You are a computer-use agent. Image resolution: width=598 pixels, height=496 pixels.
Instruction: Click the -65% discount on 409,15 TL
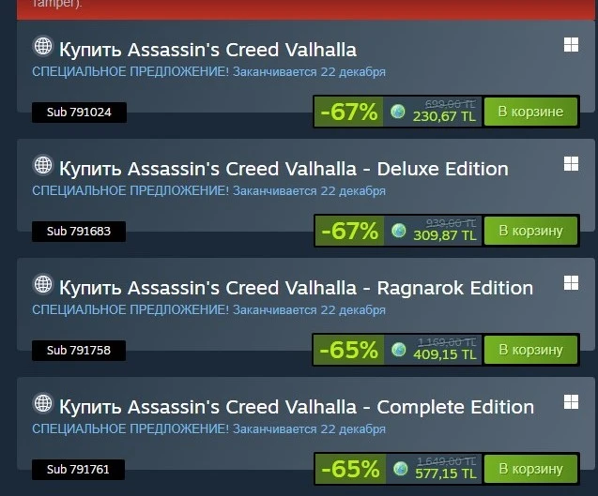348,350
